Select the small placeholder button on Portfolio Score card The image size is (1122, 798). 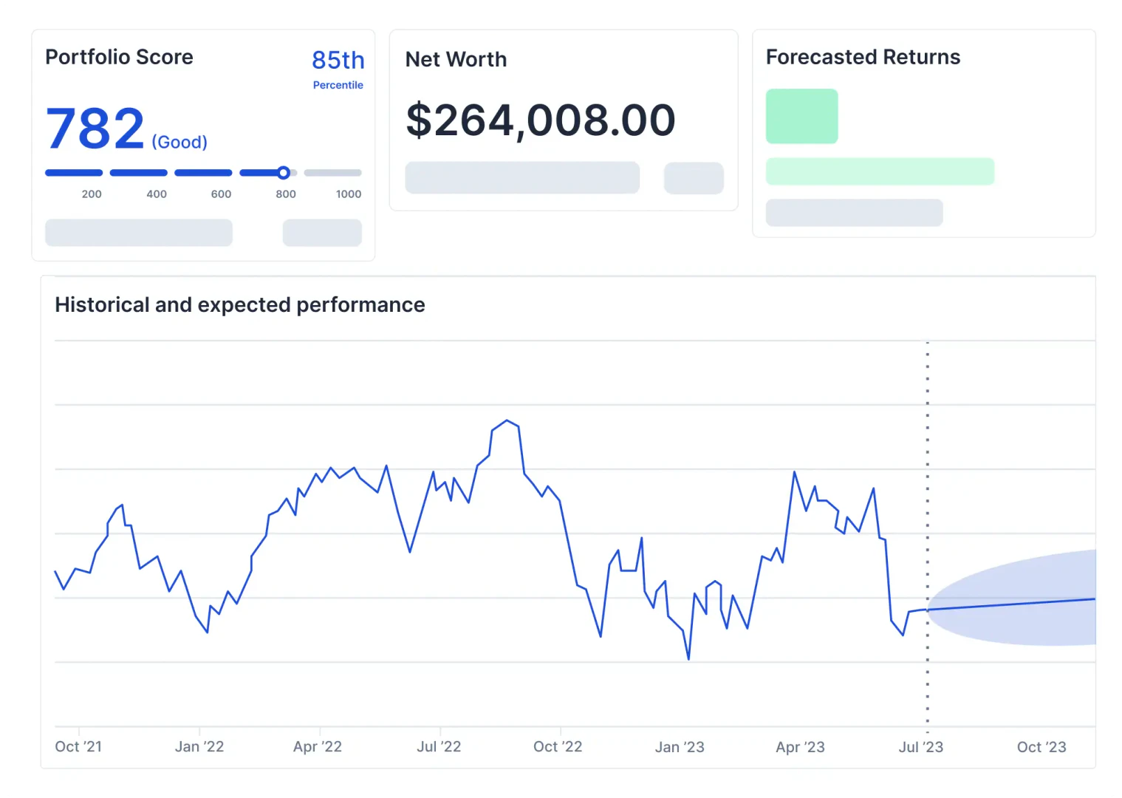321,232
